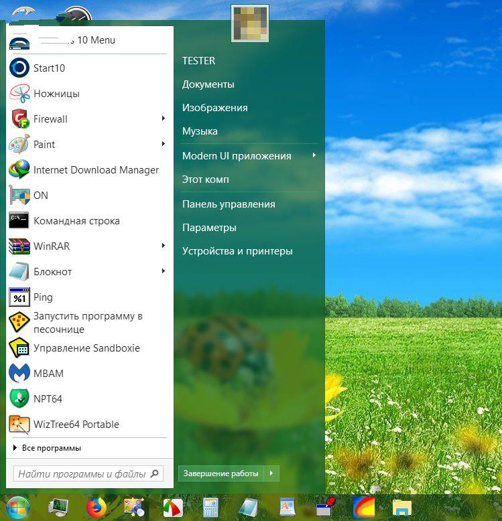The image size is (502, 521).
Task: Open Панель управления
Action: tap(229, 204)
